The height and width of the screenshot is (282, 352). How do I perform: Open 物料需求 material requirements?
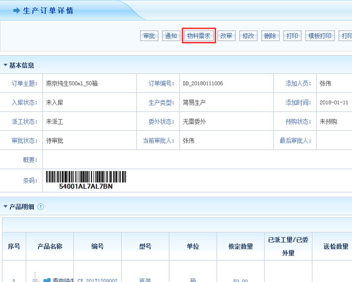199,36
